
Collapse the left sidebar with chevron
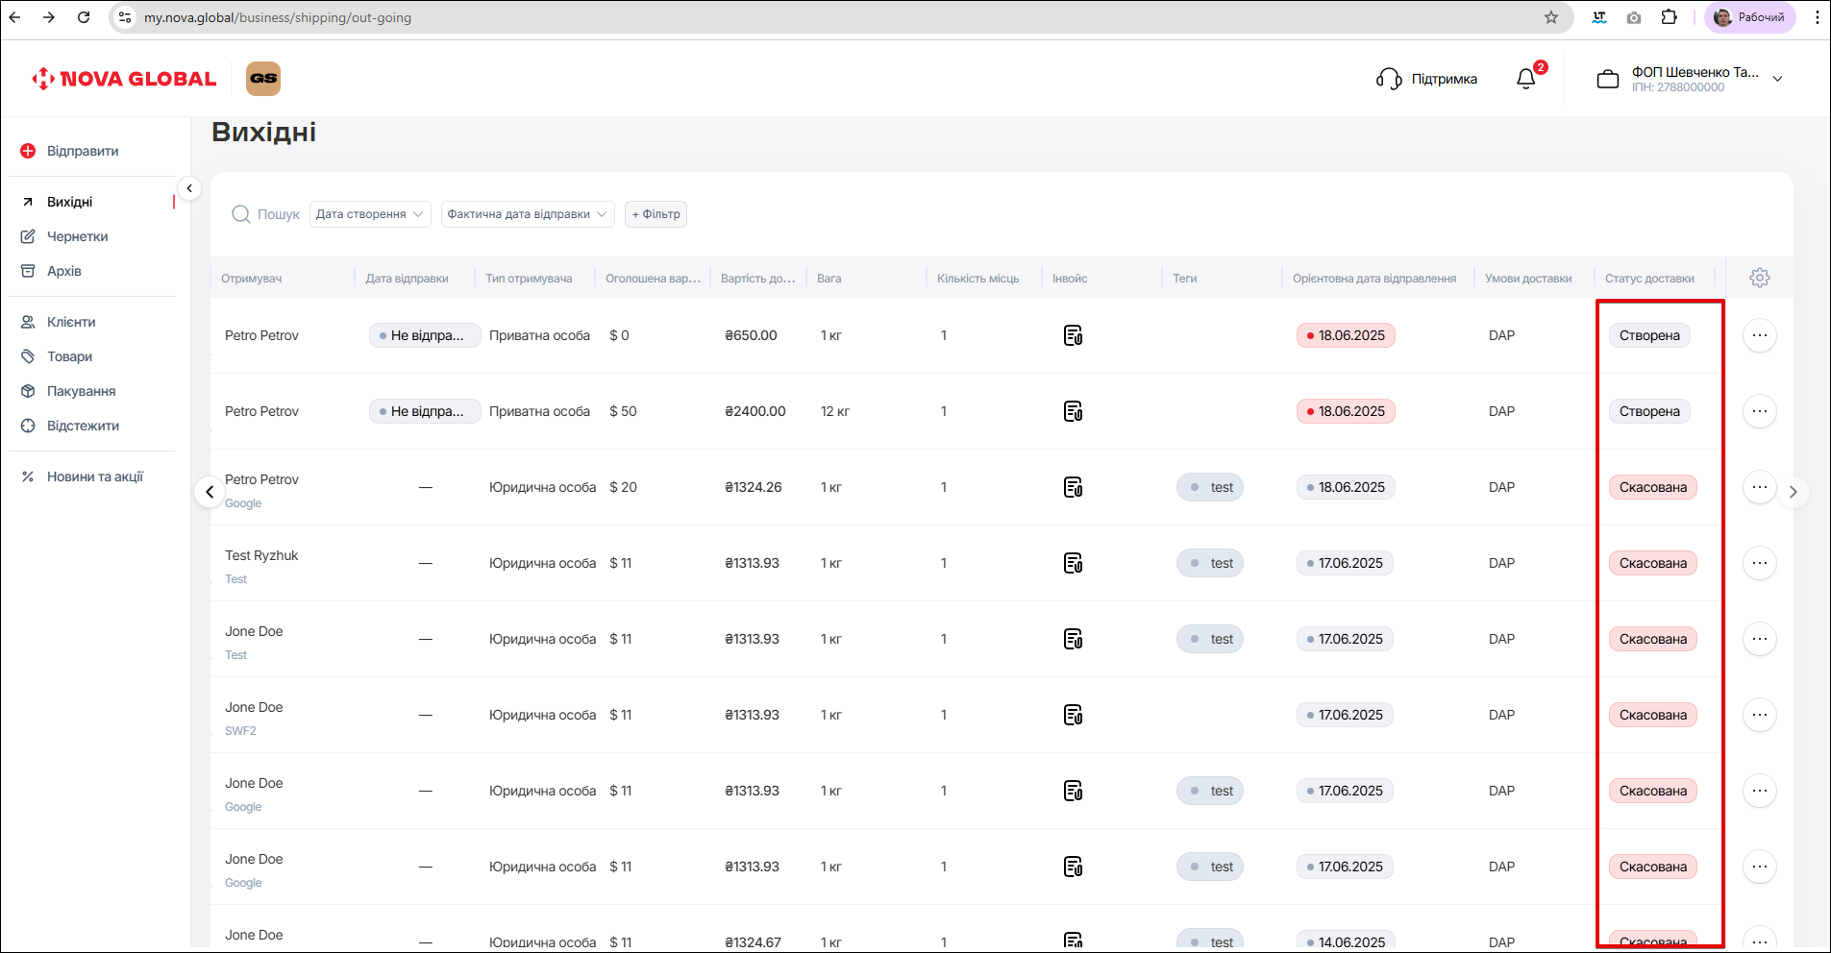pyautogui.click(x=189, y=188)
